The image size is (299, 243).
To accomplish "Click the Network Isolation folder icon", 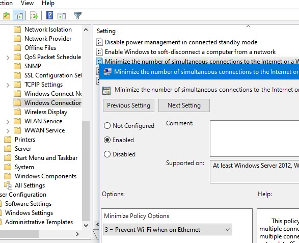I will tap(17, 30).
